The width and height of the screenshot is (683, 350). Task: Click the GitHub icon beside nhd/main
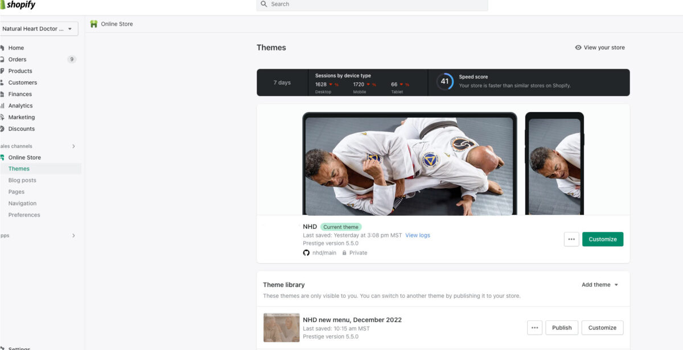tap(306, 253)
